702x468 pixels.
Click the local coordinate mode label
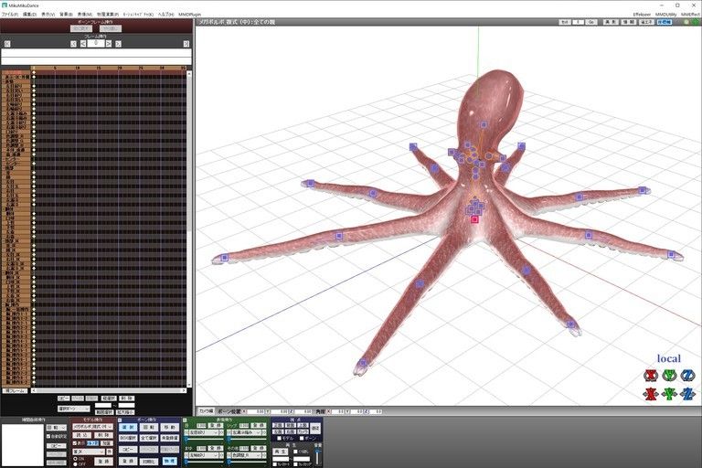click(x=669, y=358)
